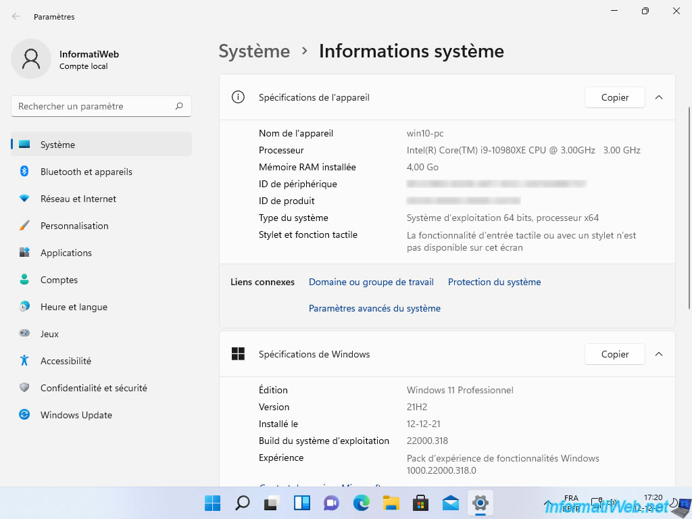
Task: Open Paramètres avancés du système link
Action: coord(374,308)
